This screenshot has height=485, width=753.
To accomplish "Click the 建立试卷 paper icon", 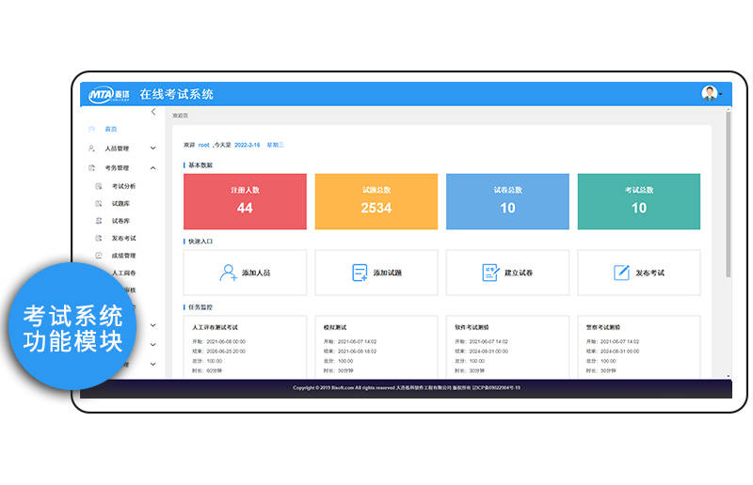I will 490,273.
